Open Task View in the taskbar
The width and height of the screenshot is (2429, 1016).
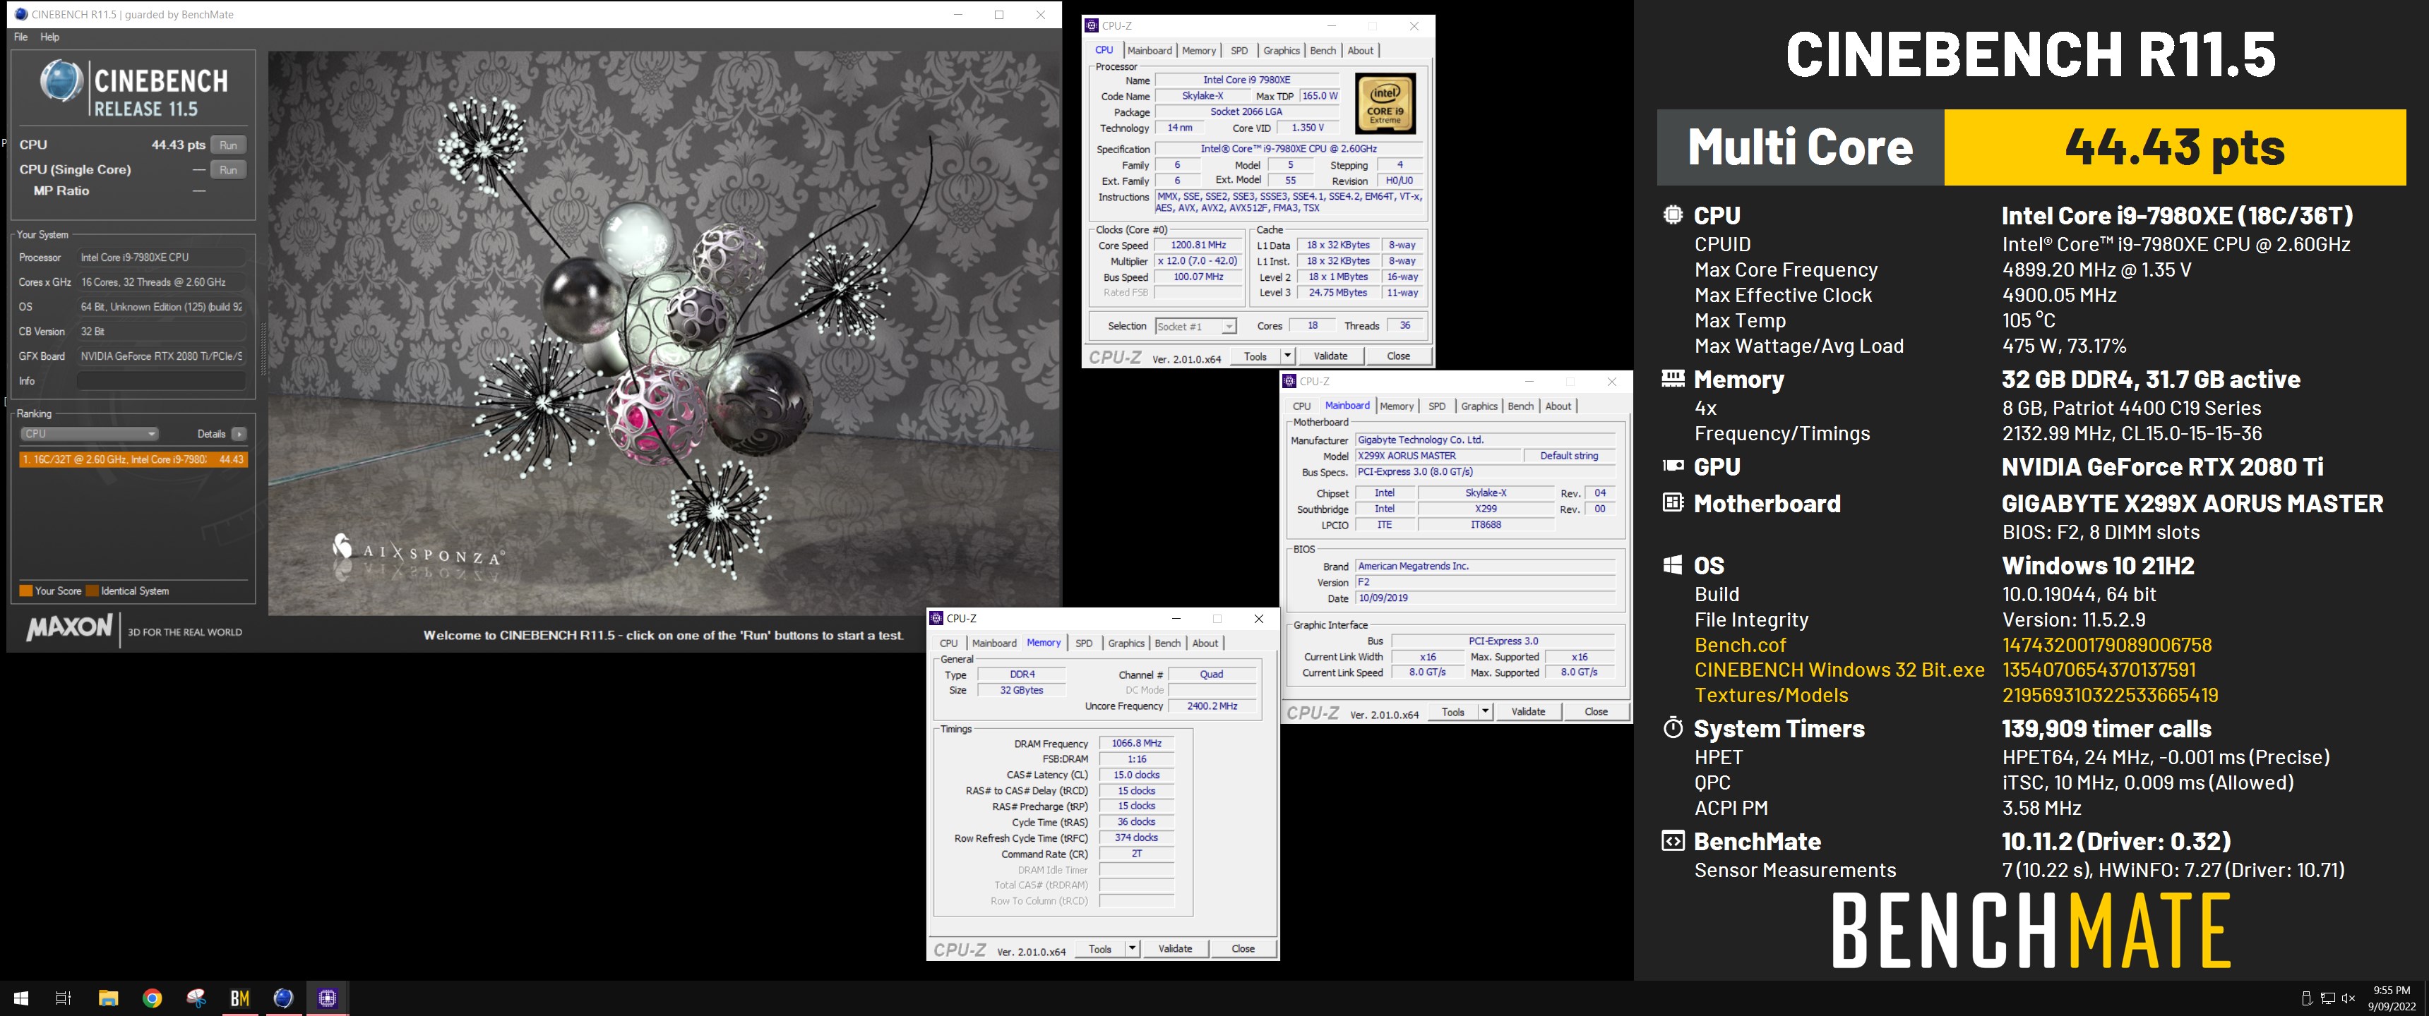pyautogui.click(x=63, y=998)
